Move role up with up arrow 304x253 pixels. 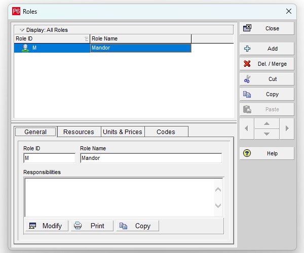point(267,123)
